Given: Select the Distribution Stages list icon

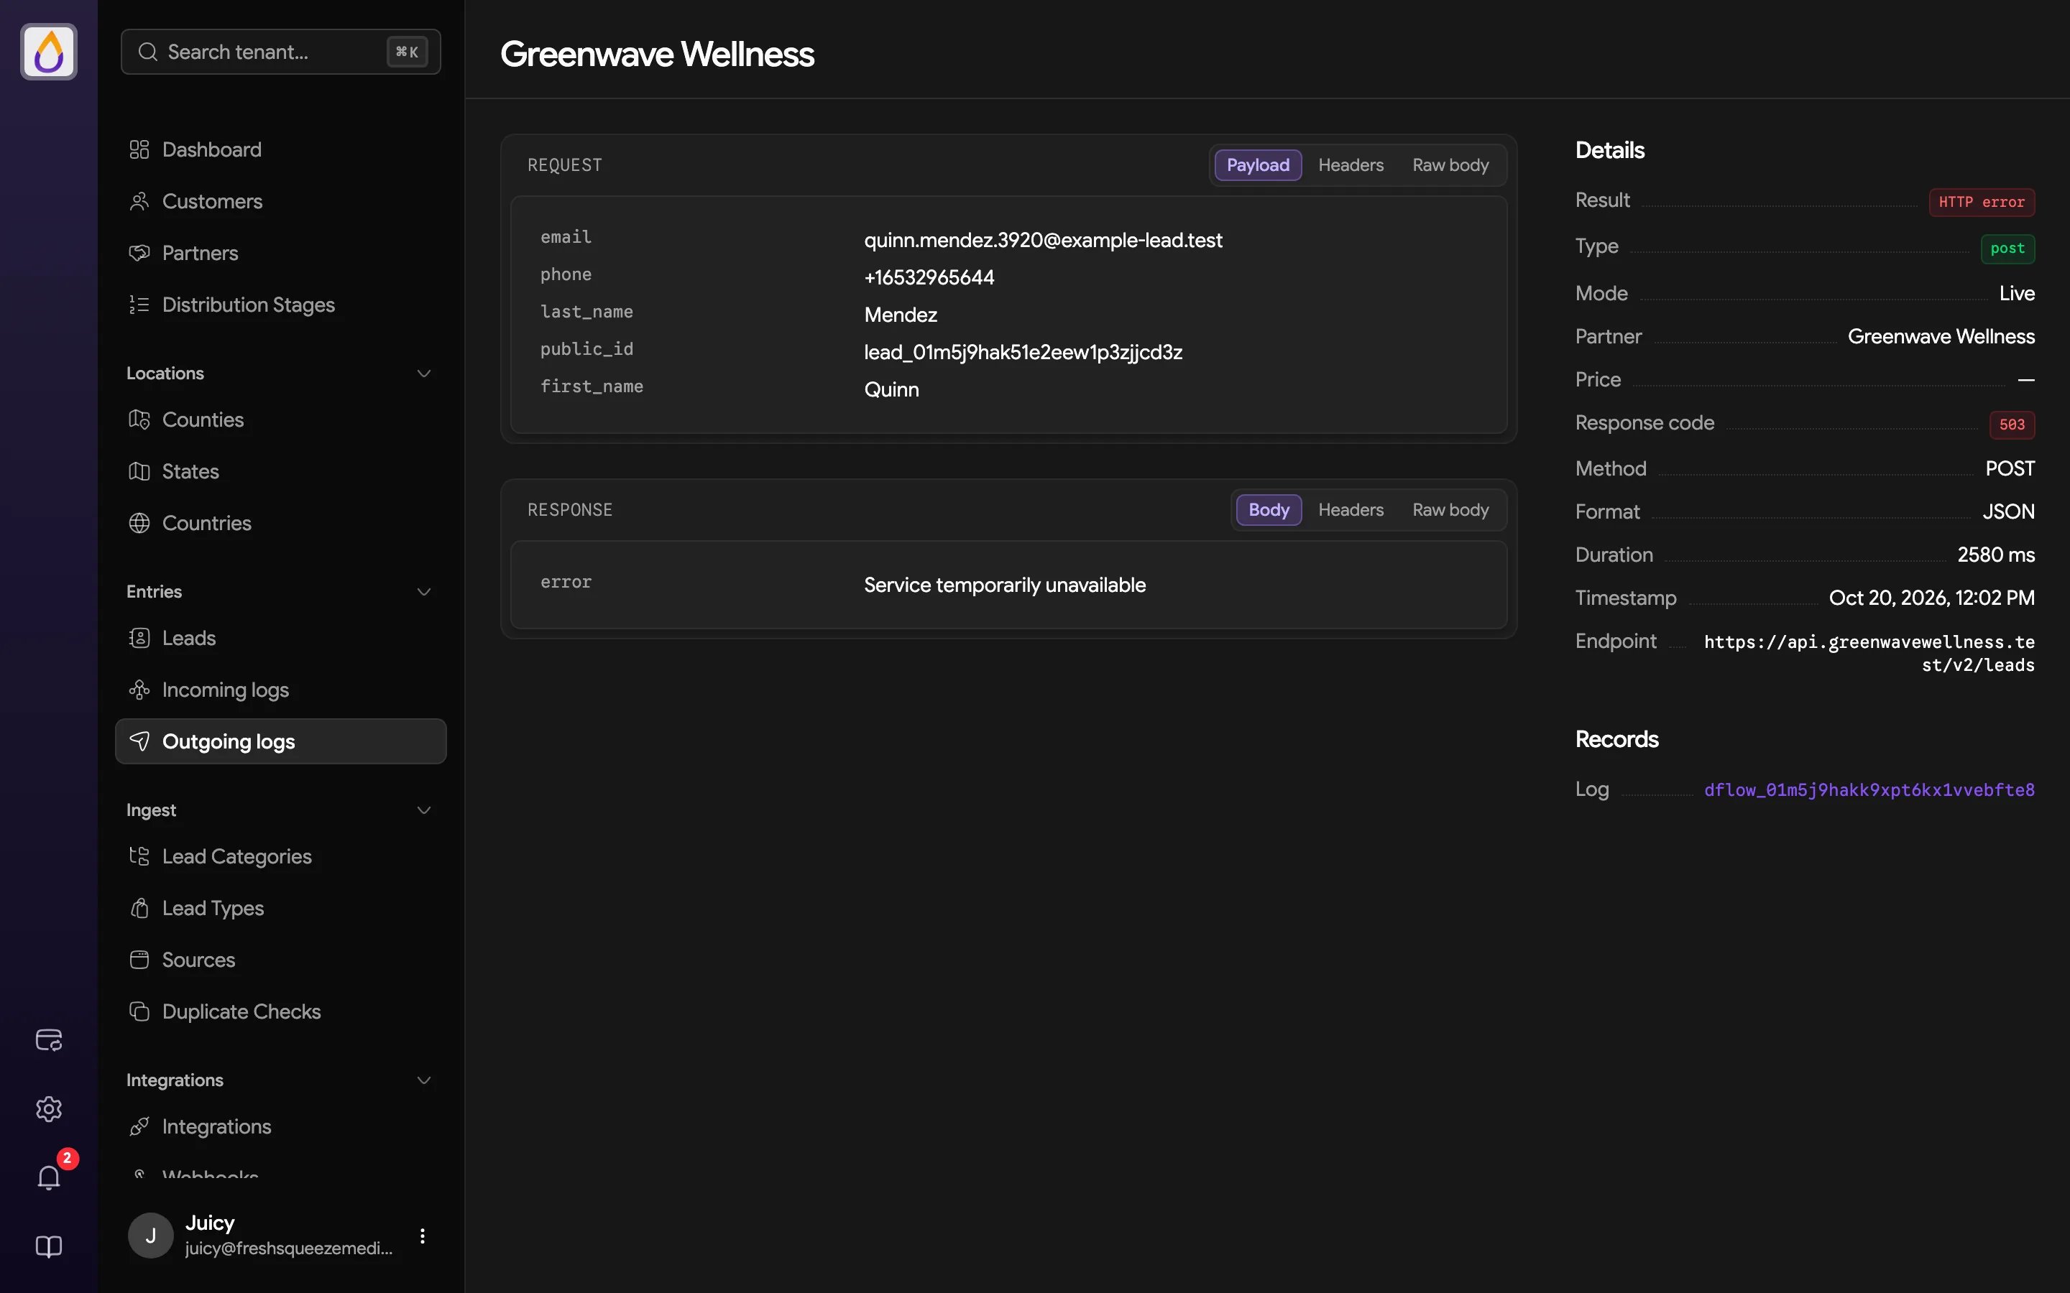Looking at the screenshot, I should [139, 305].
